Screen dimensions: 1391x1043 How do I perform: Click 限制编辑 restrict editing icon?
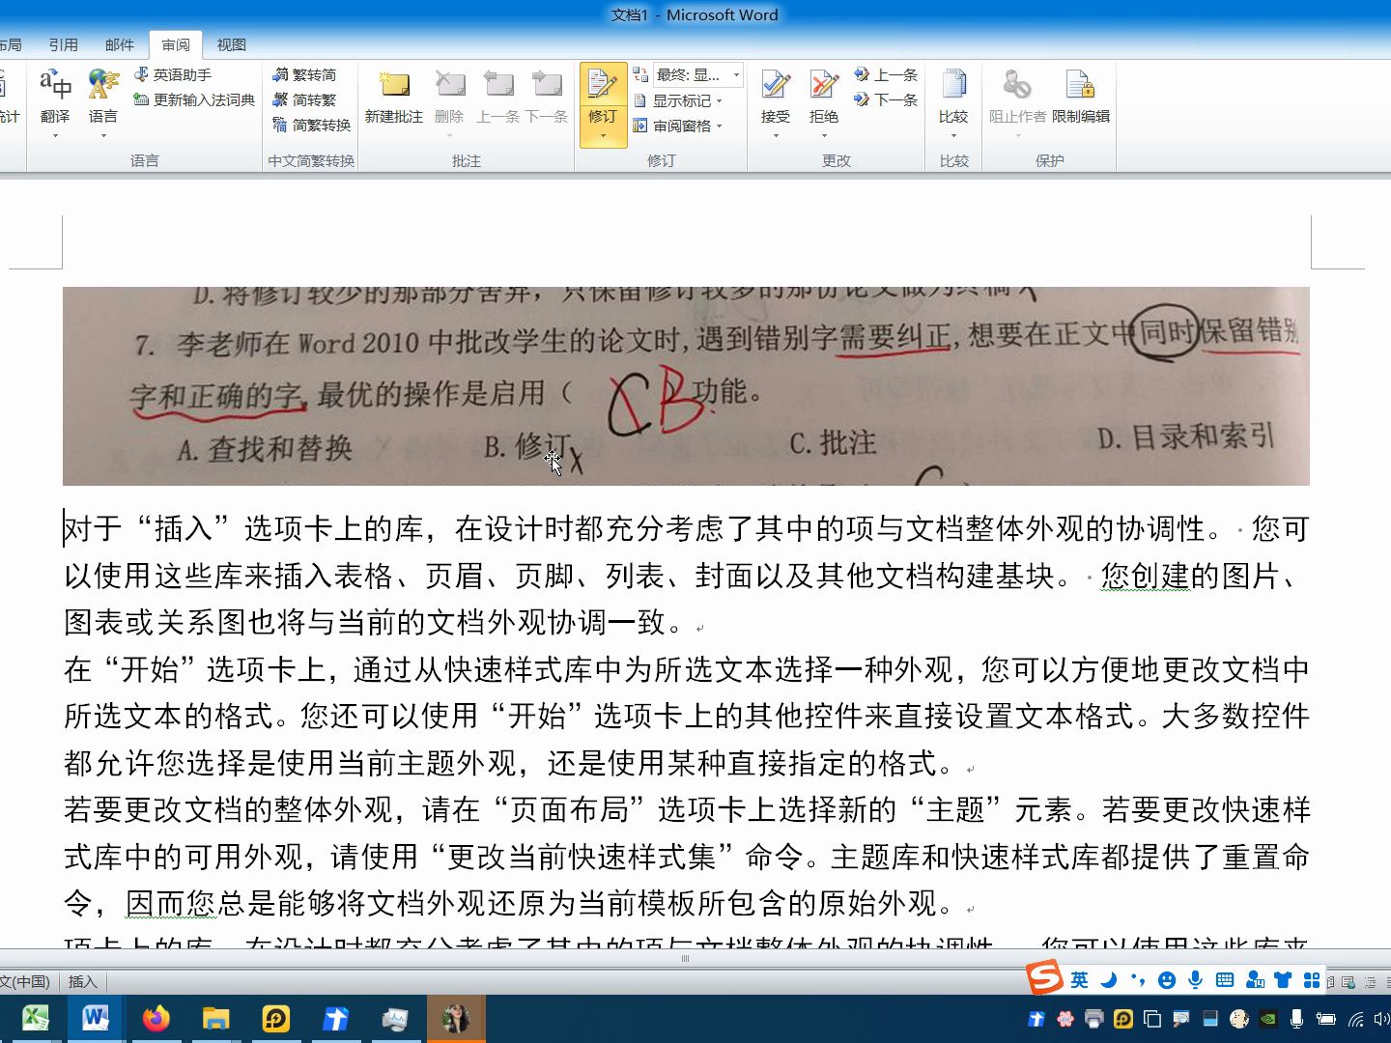pos(1080,85)
